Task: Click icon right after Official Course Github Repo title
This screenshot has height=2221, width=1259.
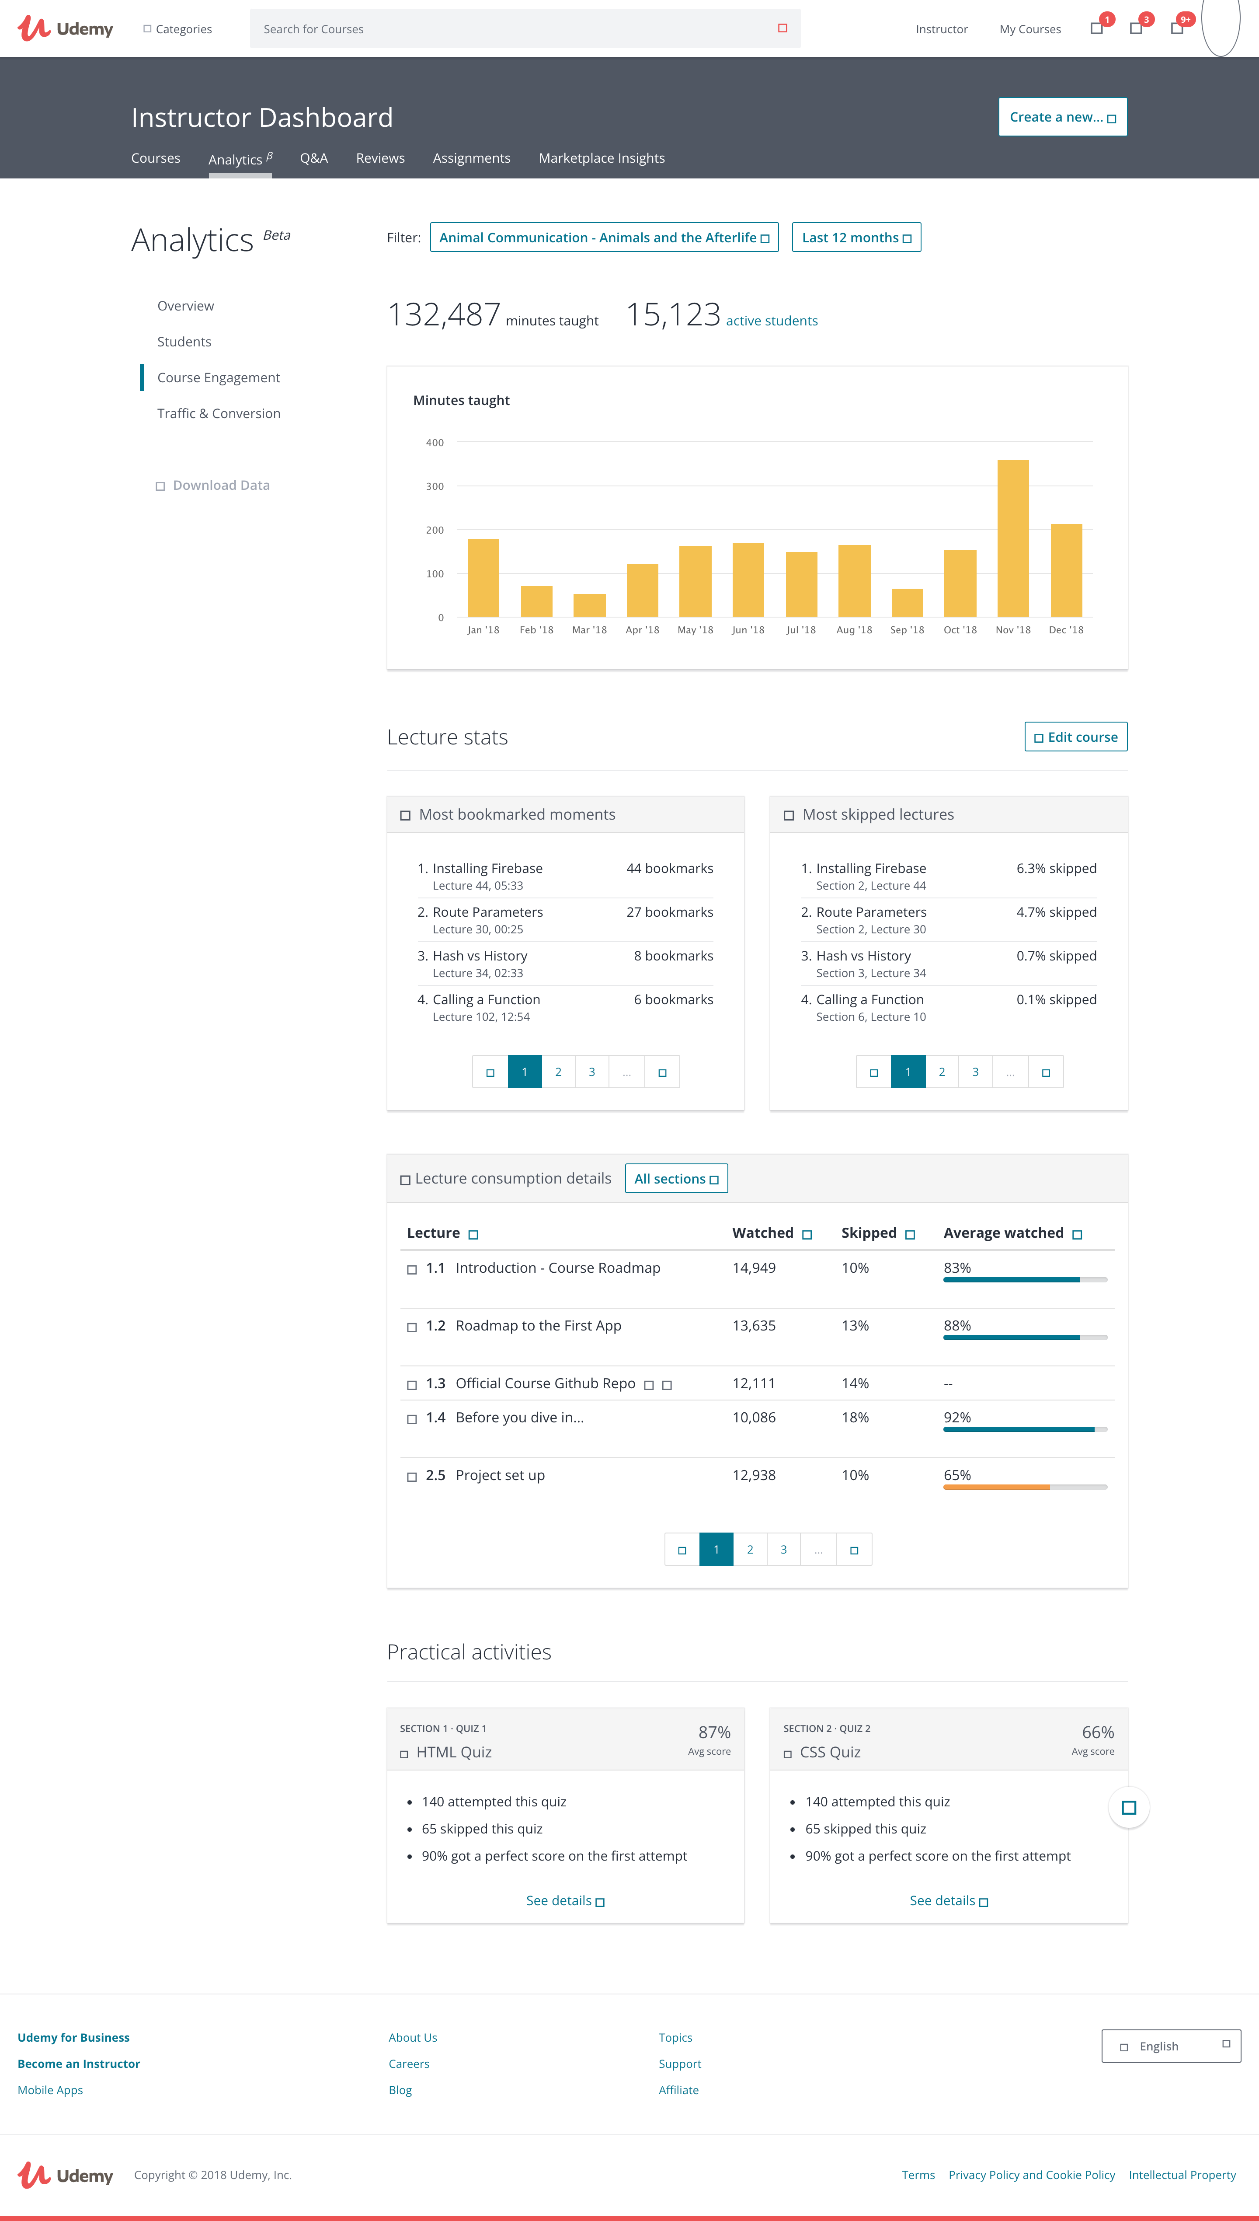Action: click(x=649, y=1385)
